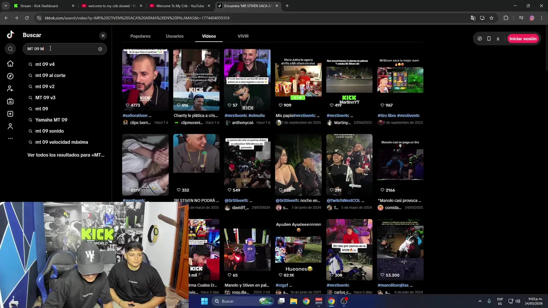Choose suggestion mt 09 al corte

[x=51, y=75]
